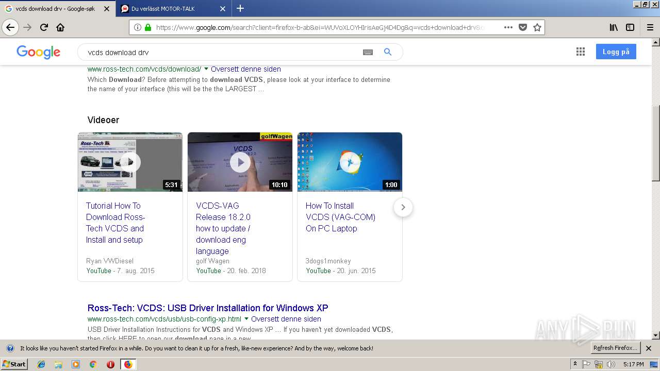Play the 1:00 Windows desktop video thumbnail
The width and height of the screenshot is (660, 371).
tap(350, 162)
